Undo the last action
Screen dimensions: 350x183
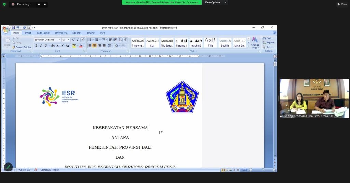[18, 28]
